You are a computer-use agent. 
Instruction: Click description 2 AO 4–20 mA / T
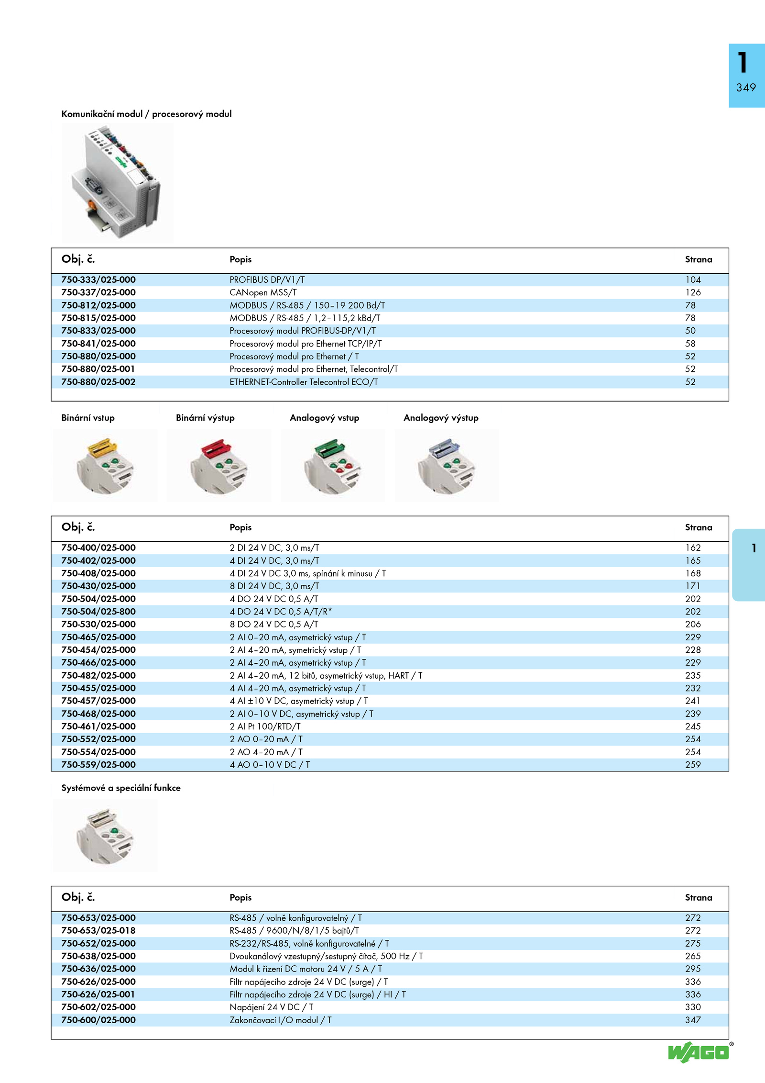(x=266, y=752)
